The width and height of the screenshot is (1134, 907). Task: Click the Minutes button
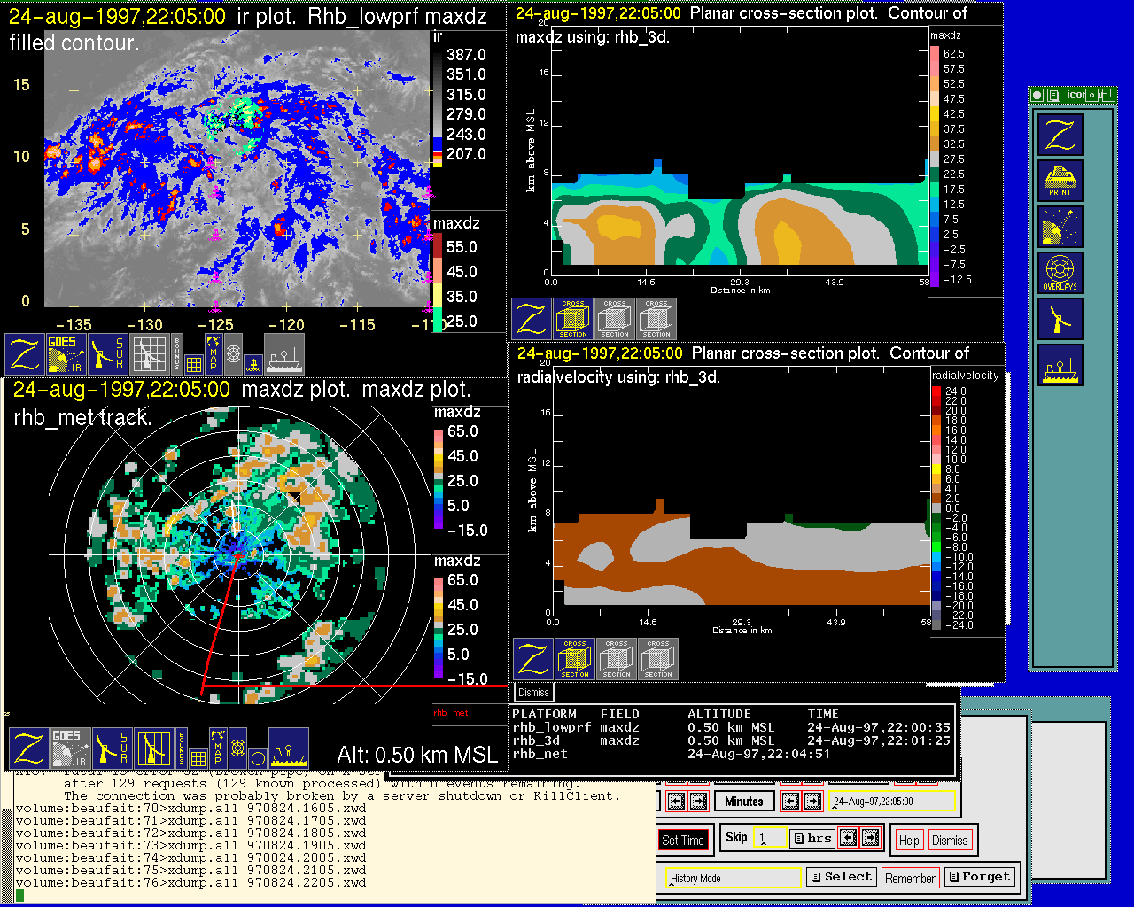coord(743,802)
